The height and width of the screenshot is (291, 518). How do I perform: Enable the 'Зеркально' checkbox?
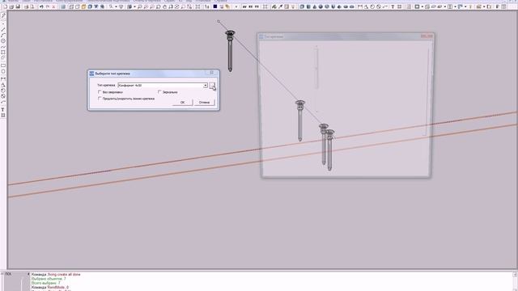pos(159,92)
